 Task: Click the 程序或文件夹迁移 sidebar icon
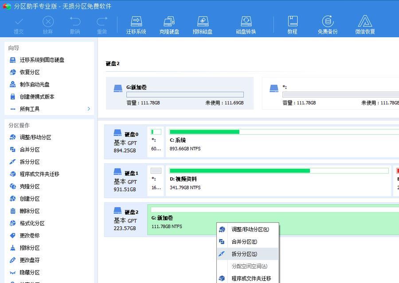13,174
